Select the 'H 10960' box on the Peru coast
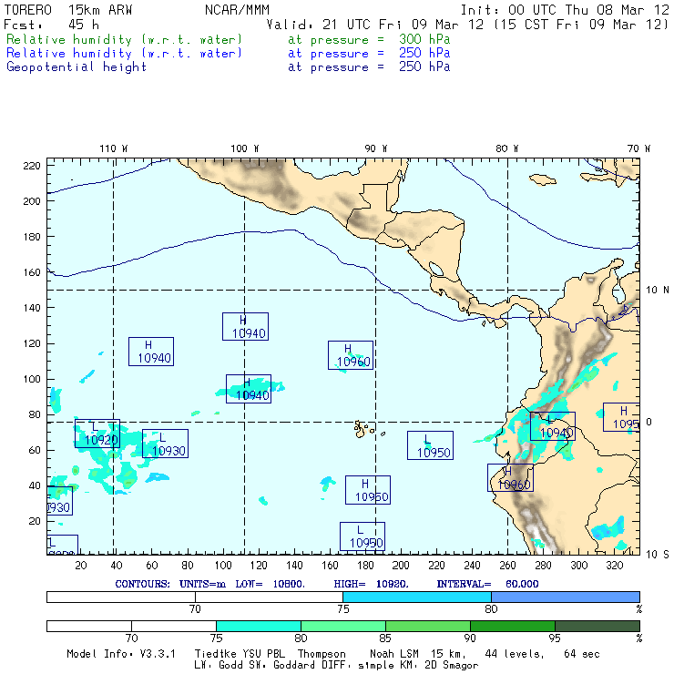The height and width of the screenshot is (674, 674). 510,477
